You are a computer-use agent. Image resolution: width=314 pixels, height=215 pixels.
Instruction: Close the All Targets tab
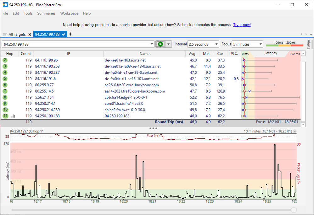point(30,35)
